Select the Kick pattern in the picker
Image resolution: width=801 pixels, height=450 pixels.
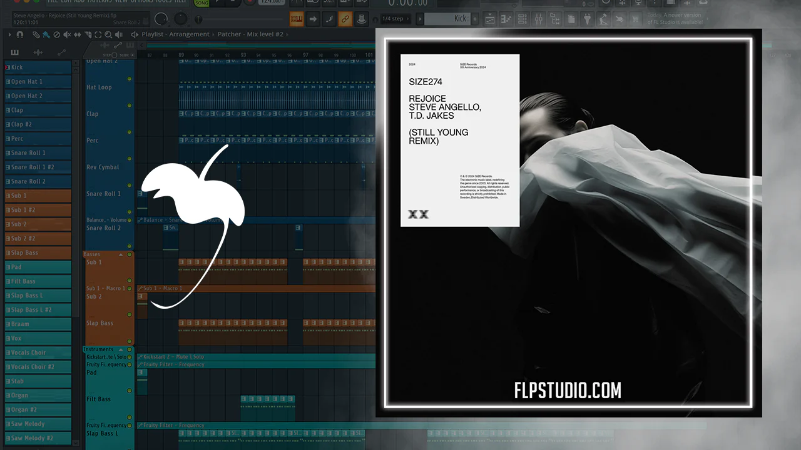coord(38,67)
